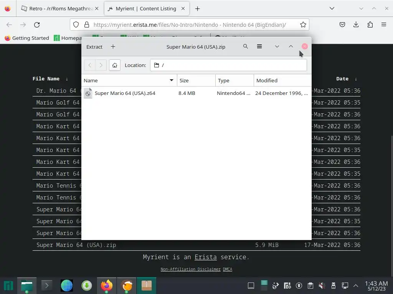Image resolution: width=393 pixels, height=294 pixels.
Task: Click the forward arrow in archive manager
Action: (x=101, y=65)
